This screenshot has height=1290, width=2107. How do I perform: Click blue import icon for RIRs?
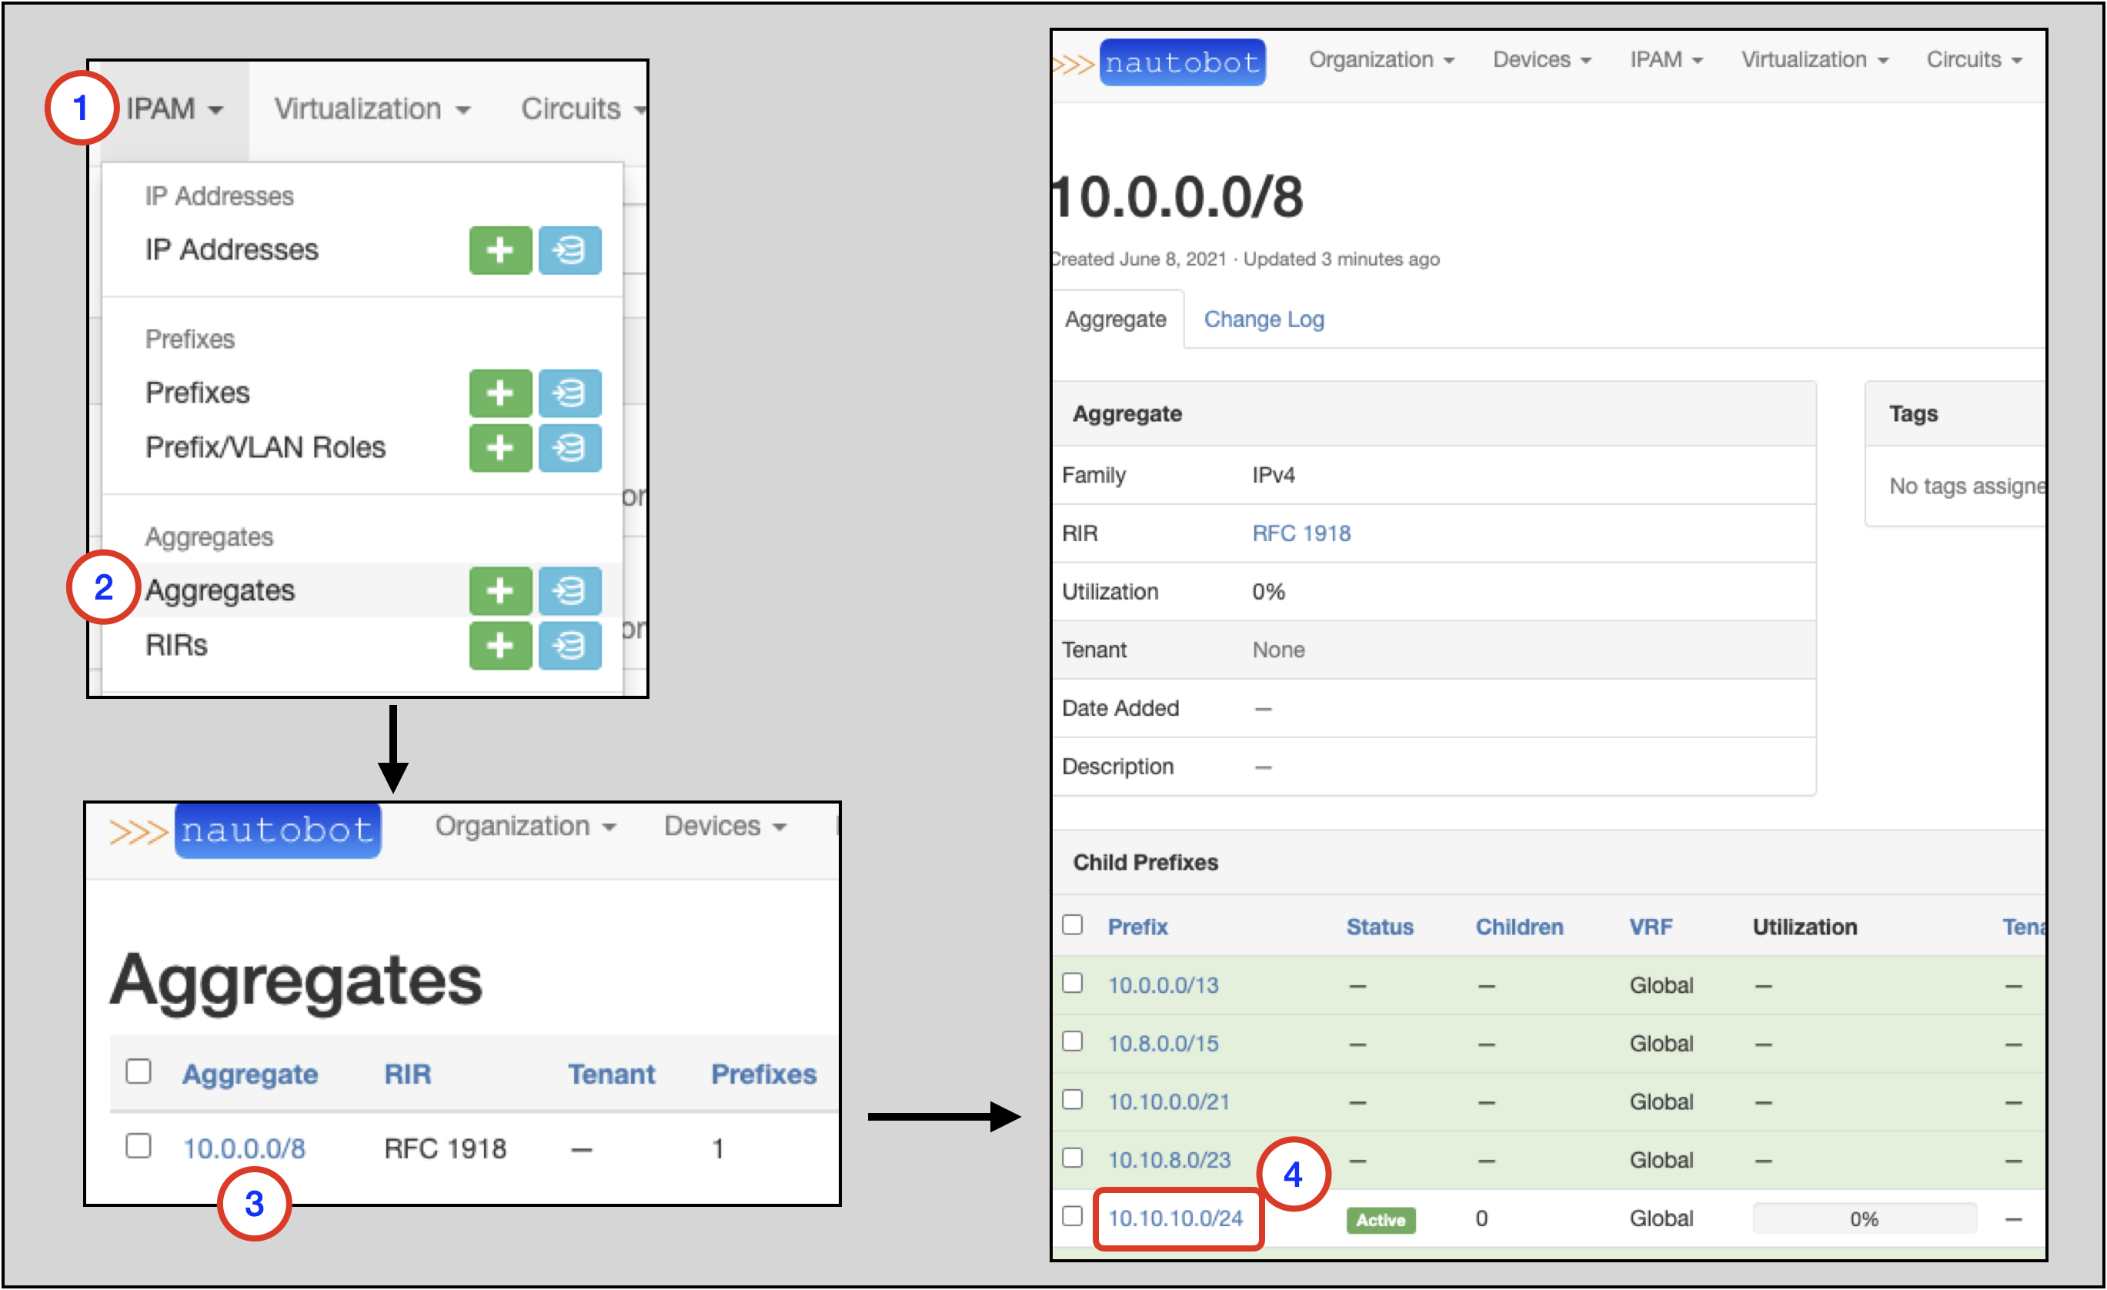[569, 645]
